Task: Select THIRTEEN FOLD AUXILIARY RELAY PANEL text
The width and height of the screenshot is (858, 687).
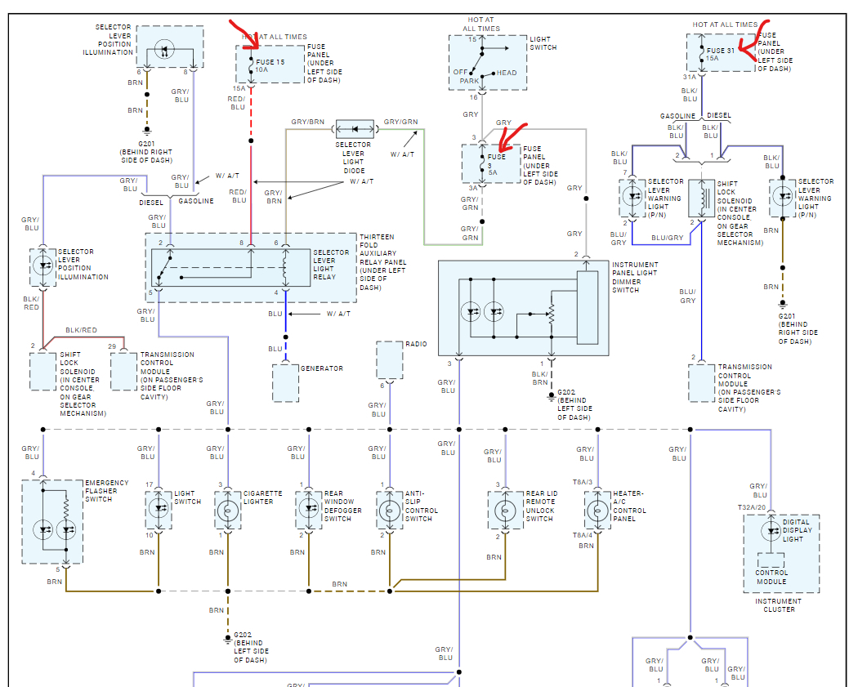Action: click(x=382, y=262)
